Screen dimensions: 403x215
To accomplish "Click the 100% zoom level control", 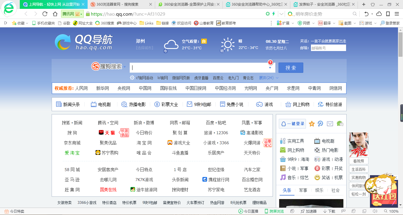I will click(391, 211).
